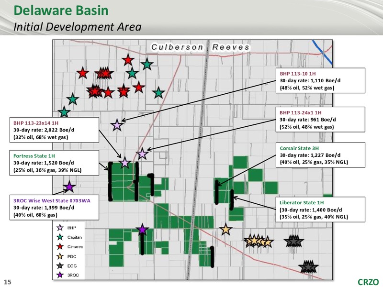Click the Cimarex star icon in legend

coord(60,247)
